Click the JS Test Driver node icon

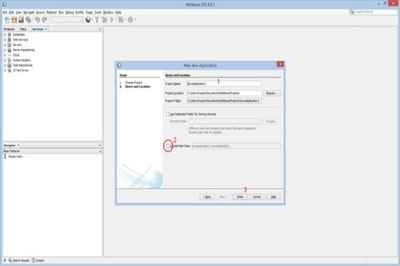click(x=9, y=70)
